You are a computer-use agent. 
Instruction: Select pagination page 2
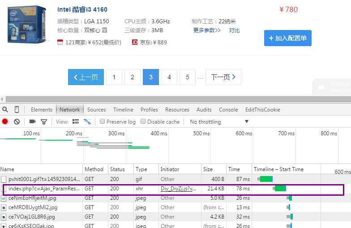pos(133,77)
